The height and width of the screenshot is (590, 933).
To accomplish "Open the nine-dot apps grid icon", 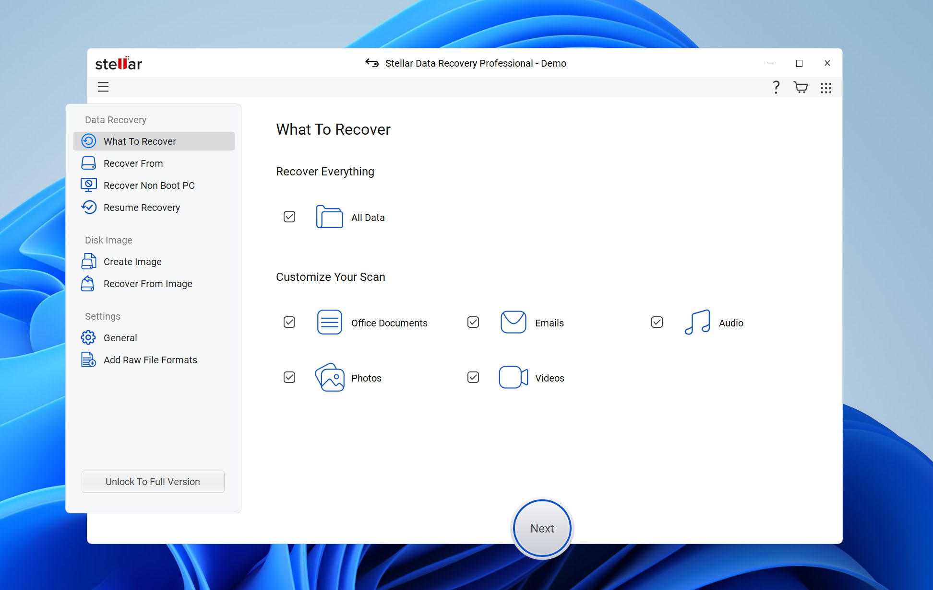I will [826, 88].
